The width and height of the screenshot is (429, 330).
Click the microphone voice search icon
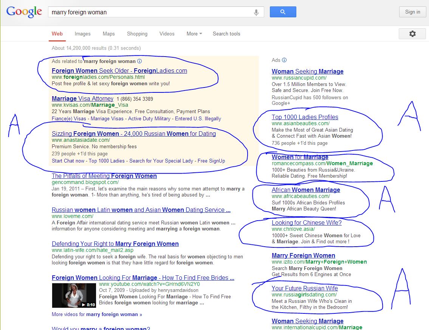256,12
